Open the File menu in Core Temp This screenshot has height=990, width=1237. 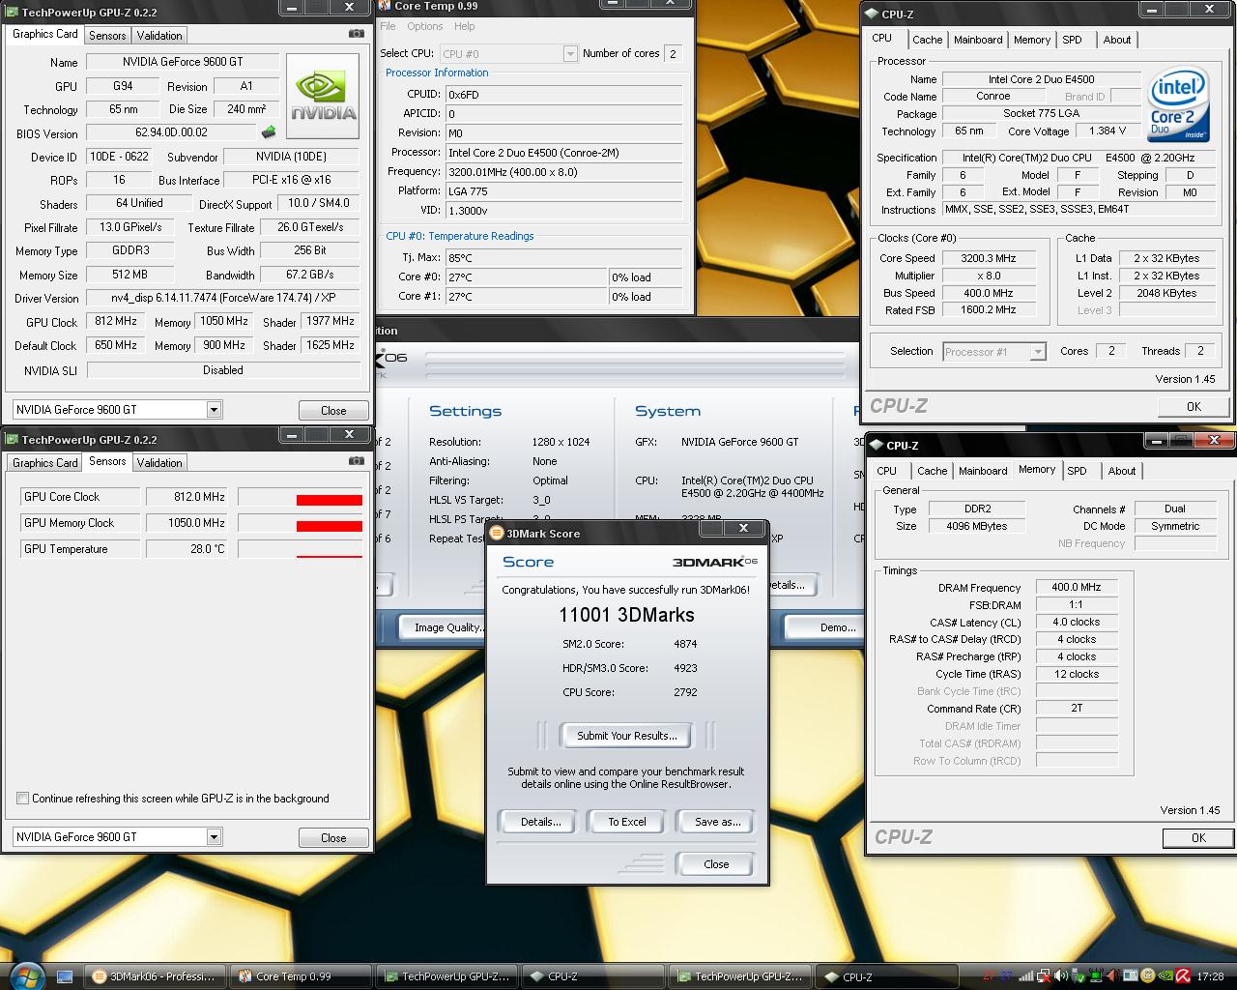pyautogui.click(x=388, y=26)
